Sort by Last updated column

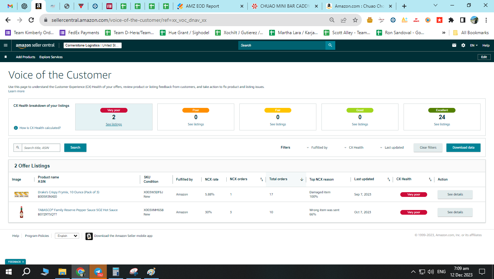pyautogui.click(x=389, y=179)
